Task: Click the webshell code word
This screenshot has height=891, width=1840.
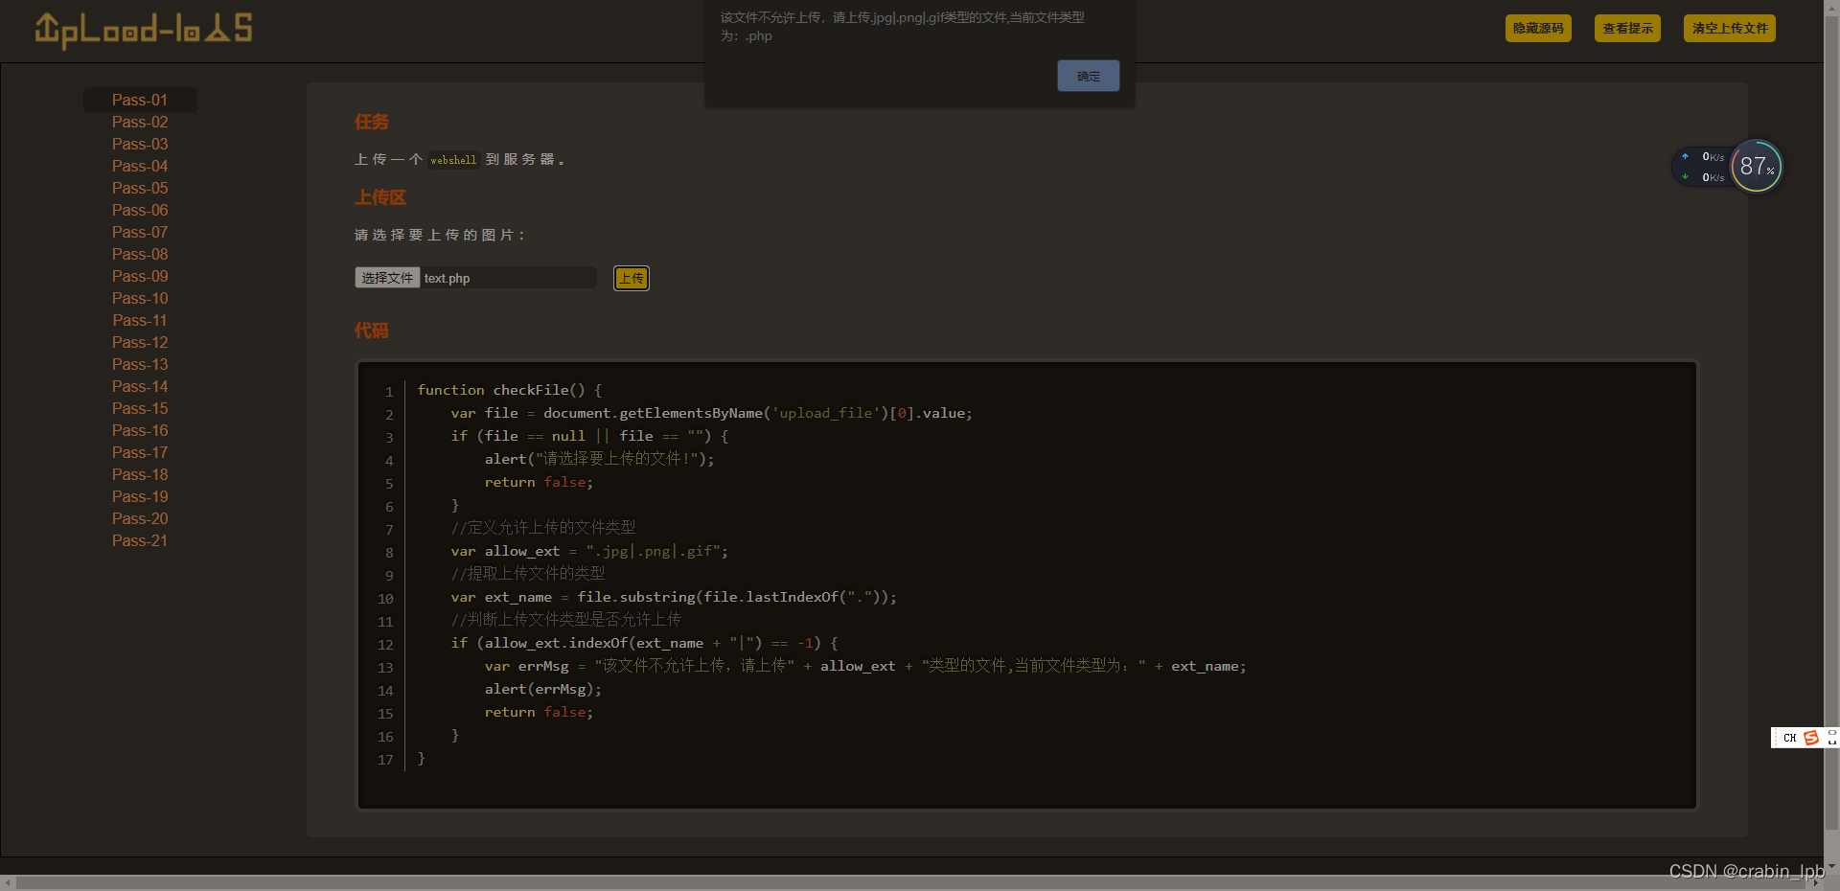Action: coord(453,160)
